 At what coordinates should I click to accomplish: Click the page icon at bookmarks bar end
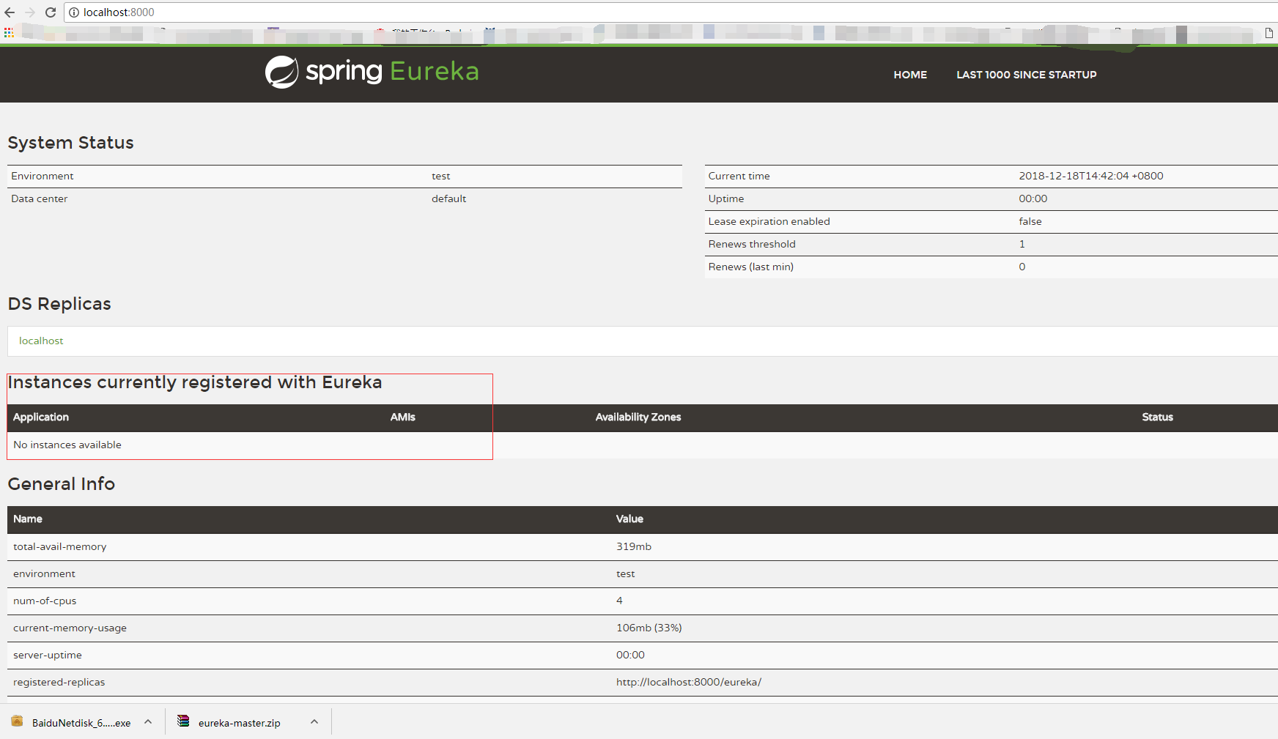click(x=1269, y=33)
